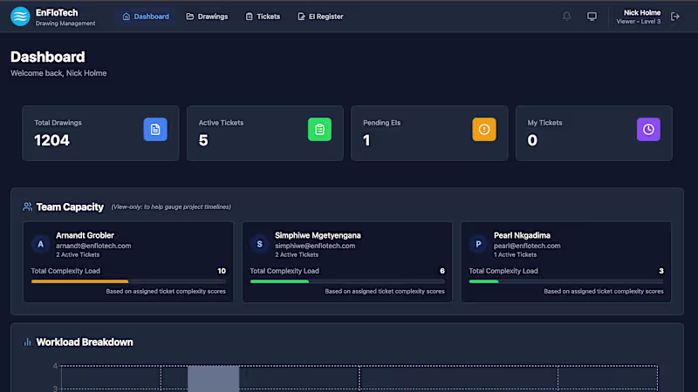The image size is (698, 392).
Task: Click Arnandt's complexity load value 10
Action: (222, 271)
